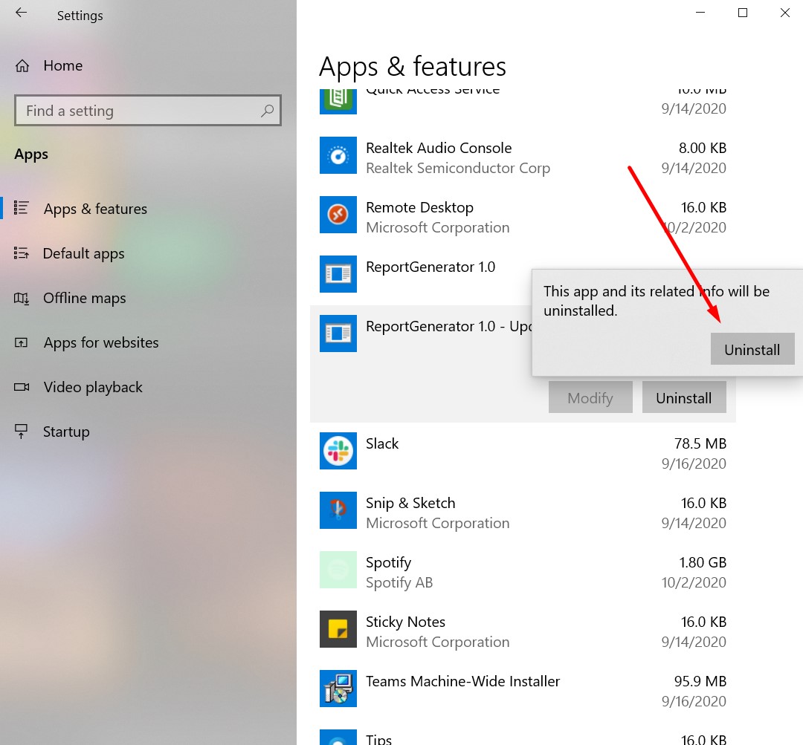Select the Snip & Sketch app icon

pyautogui.click(x=338, y=510)
